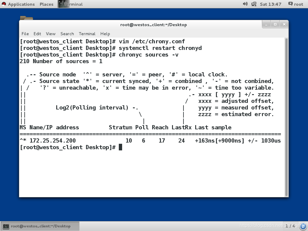Click the 'xxxx = adjusted offset,' text
The height and width of the screenshot is (231, 308).
pyautogui.click(x=236, y=101)
